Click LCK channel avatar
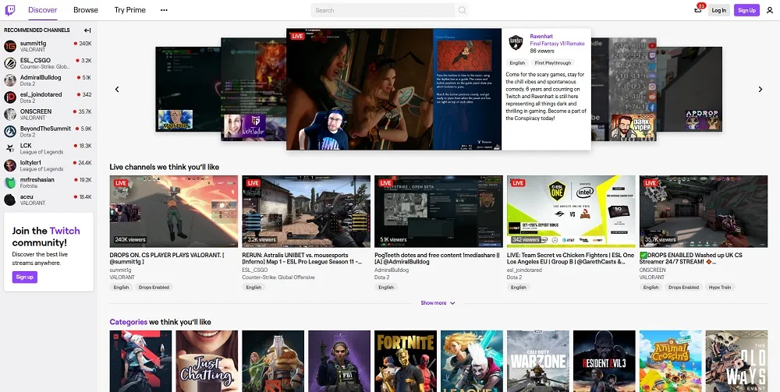Image resolution: width=780 pixels, height=392 pixels. point(10,148)
